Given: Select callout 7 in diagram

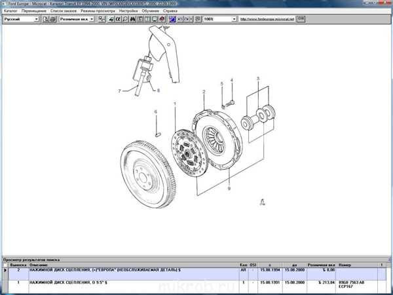Looking at the screenshot, I should tap(120, 91).
